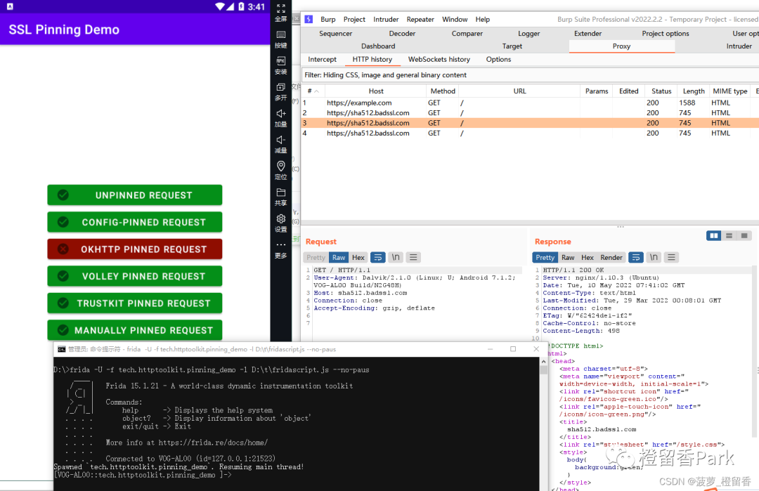Open the Request panel hamburger options menu
This screenshot has width=759, height=491.
pyautogui.click(x=414, y=258)
